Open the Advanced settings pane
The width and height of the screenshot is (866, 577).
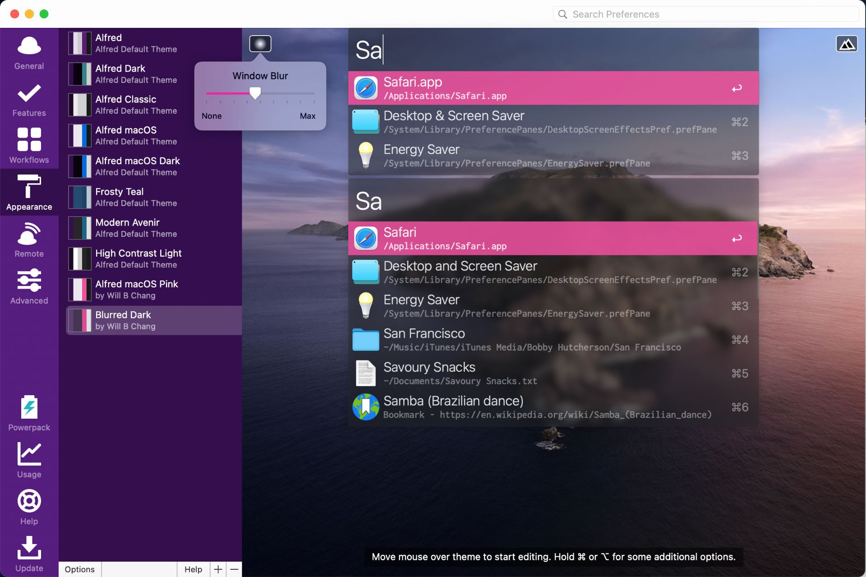point(29,286)
